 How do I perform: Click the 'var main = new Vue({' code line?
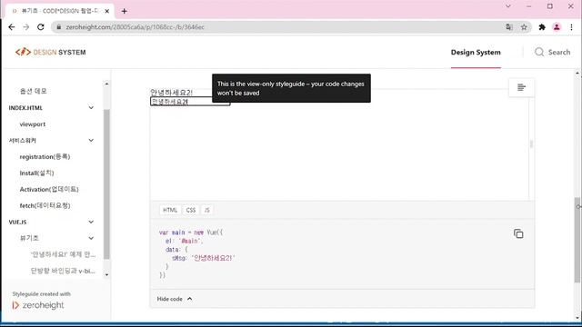[191, 233]
